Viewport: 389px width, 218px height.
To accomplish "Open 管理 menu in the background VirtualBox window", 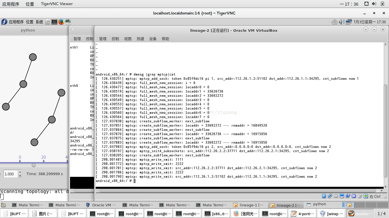I will (x=77, y=39).
